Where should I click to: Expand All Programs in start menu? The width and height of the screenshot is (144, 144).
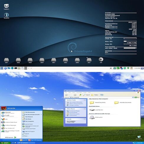(x=11, y=137)
